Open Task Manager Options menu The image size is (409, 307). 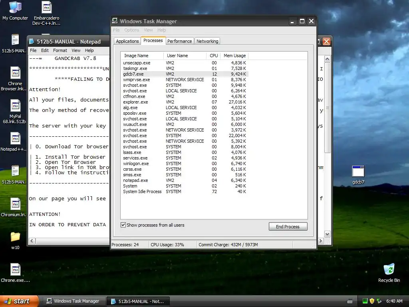pos(132,30)
